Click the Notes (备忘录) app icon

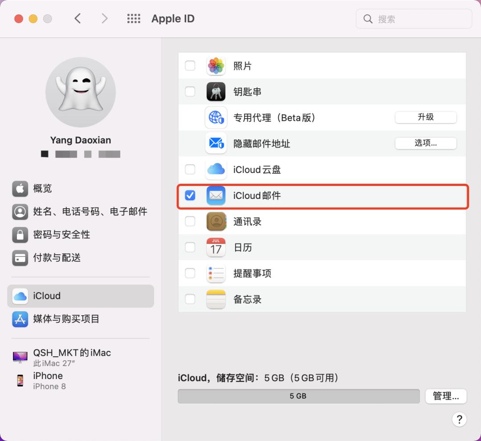point(216,299)
